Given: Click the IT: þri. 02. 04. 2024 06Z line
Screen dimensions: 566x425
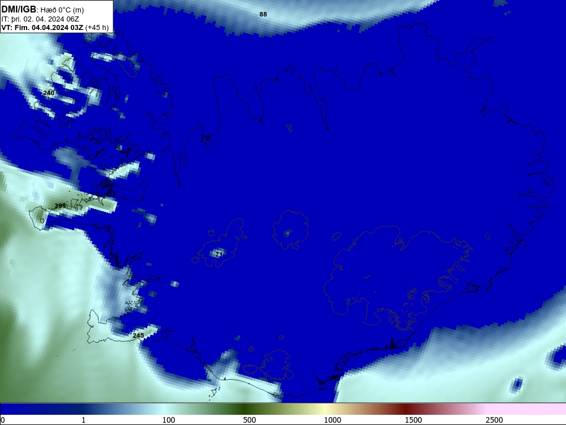Looking at the screenshot, I should click(40, 19).
